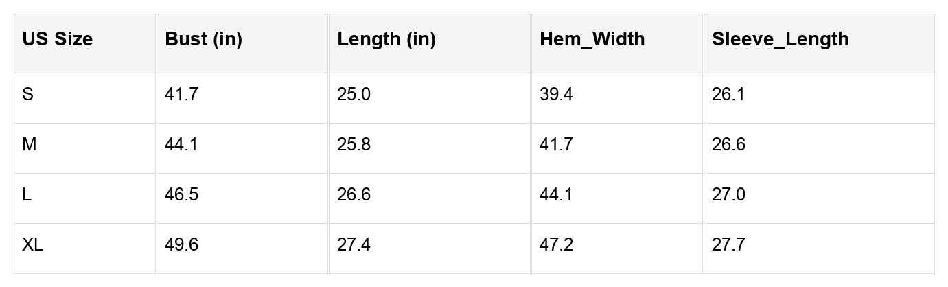Select the Bust (in) column header

204,39
